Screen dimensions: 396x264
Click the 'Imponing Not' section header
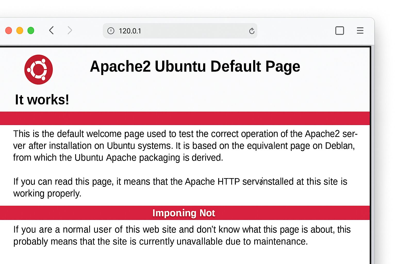[184, 213]
